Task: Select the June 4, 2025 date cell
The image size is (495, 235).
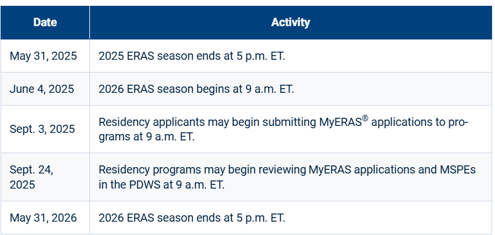Action: click(x=42, y=89)
